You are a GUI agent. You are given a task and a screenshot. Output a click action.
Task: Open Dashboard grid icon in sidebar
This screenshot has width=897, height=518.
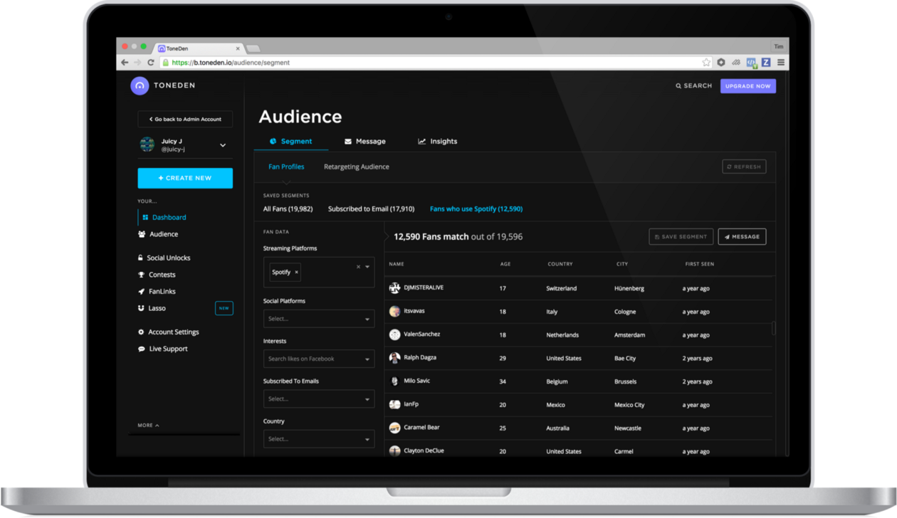point(145,218)
